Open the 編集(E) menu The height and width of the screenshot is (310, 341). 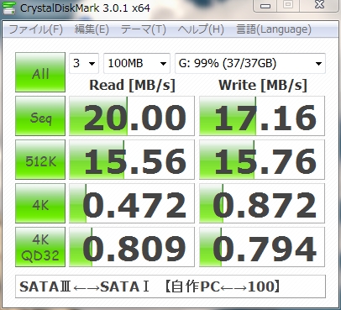[92, 29]
